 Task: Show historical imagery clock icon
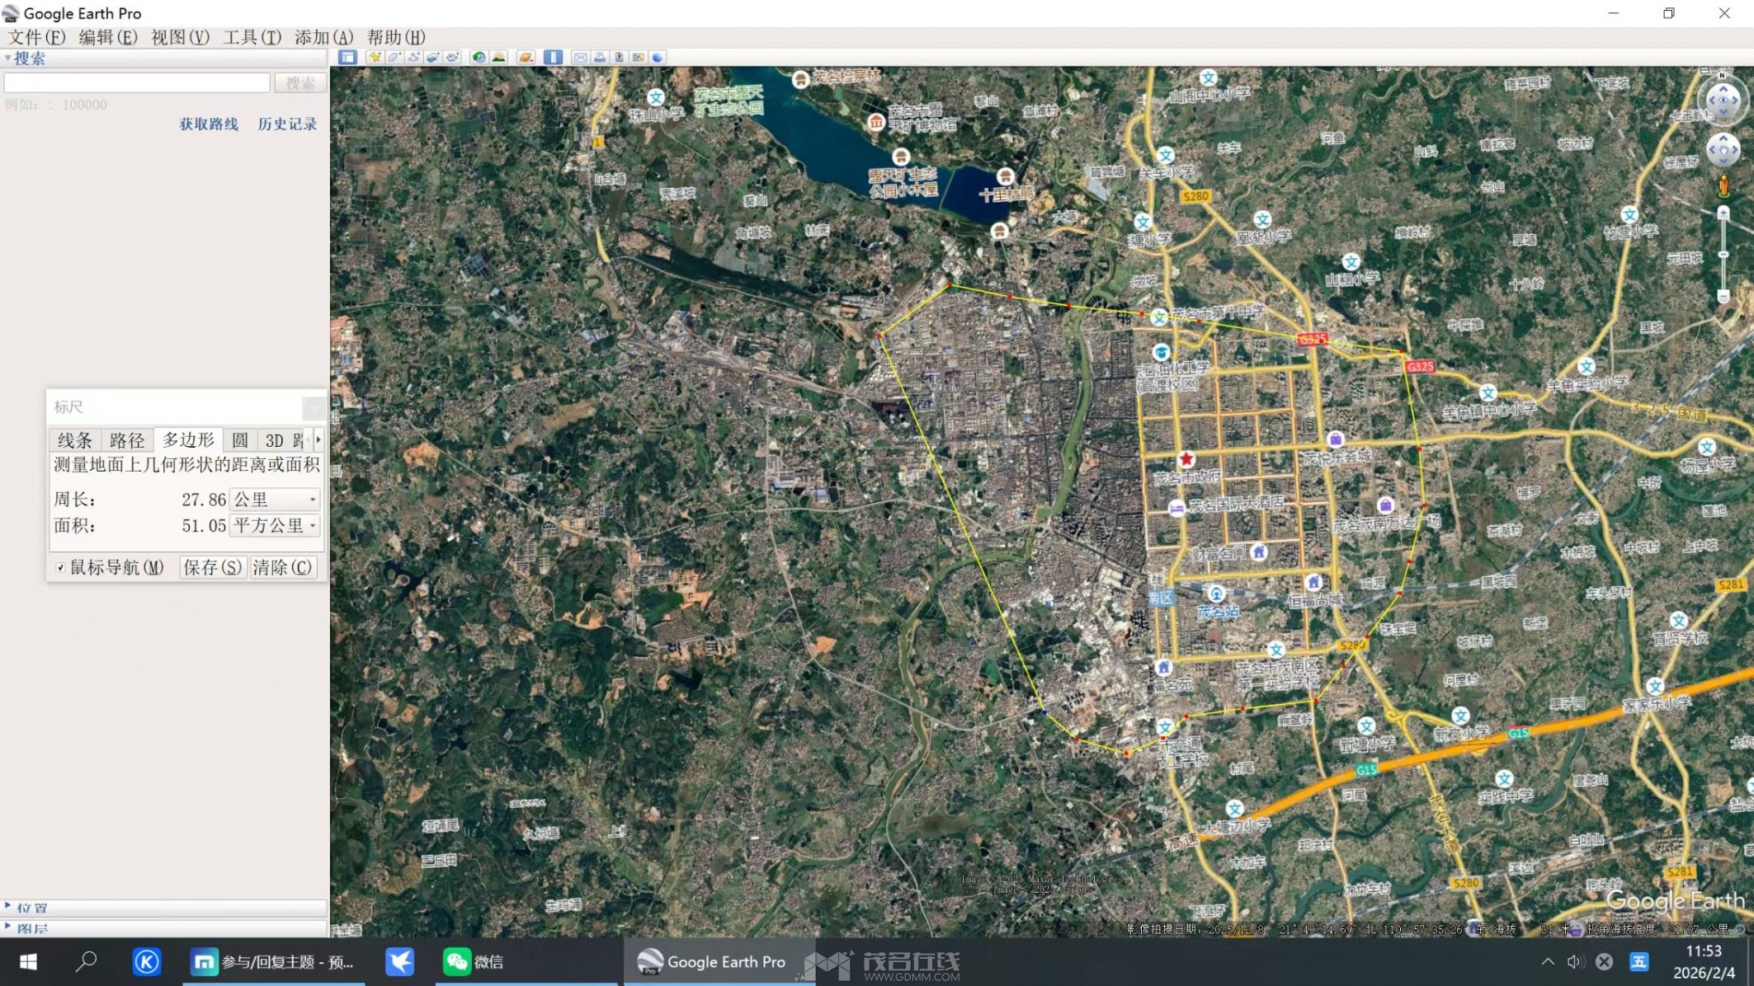tap(479, 57)
